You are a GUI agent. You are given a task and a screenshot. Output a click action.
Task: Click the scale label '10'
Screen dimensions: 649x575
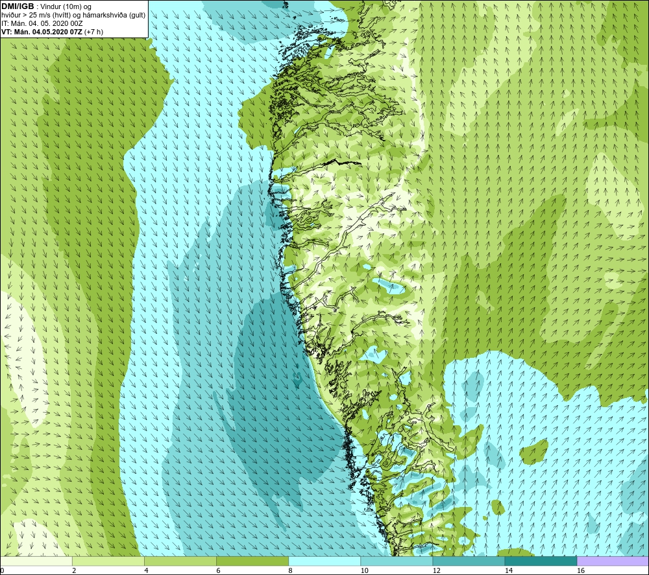(x=364, y=570)
